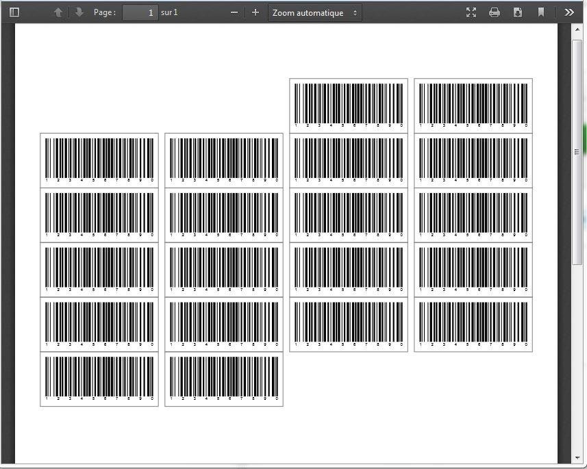The height and width of the screenshot is (469, 587).
Task: Open presentation mode with the fullscreen icon
Action: (x=471, y=12)
